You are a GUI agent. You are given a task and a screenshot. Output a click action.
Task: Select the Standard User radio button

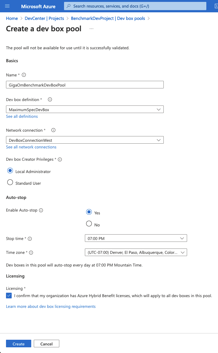pyautogui.click(x=10, y=183)
